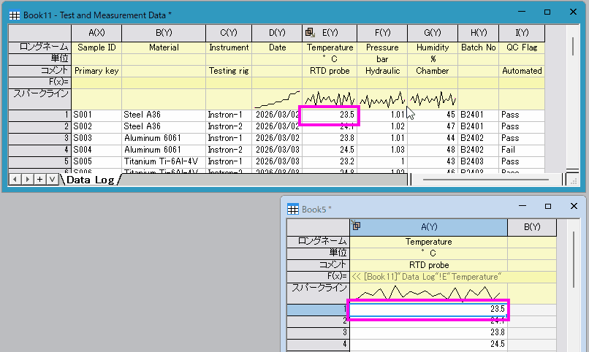This screenshot has width=589, height=352.
Task: Select column B(Y) header in Book11
Action: tap(164, 33)
